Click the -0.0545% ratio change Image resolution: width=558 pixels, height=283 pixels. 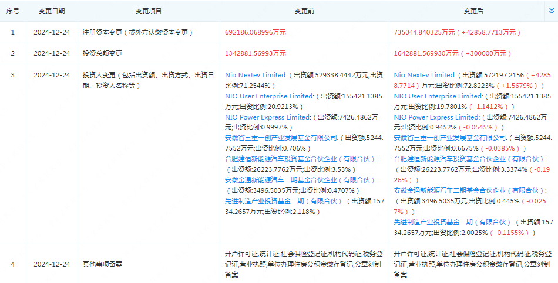click(x=479, y=127)
